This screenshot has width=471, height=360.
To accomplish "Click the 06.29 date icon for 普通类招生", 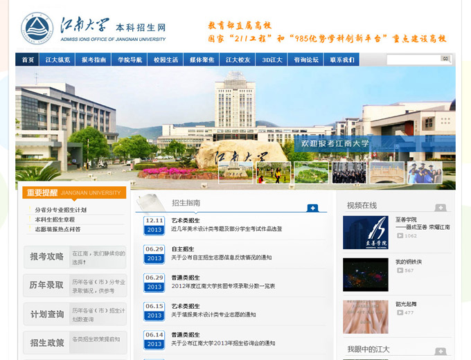I will tap(154, 282).
